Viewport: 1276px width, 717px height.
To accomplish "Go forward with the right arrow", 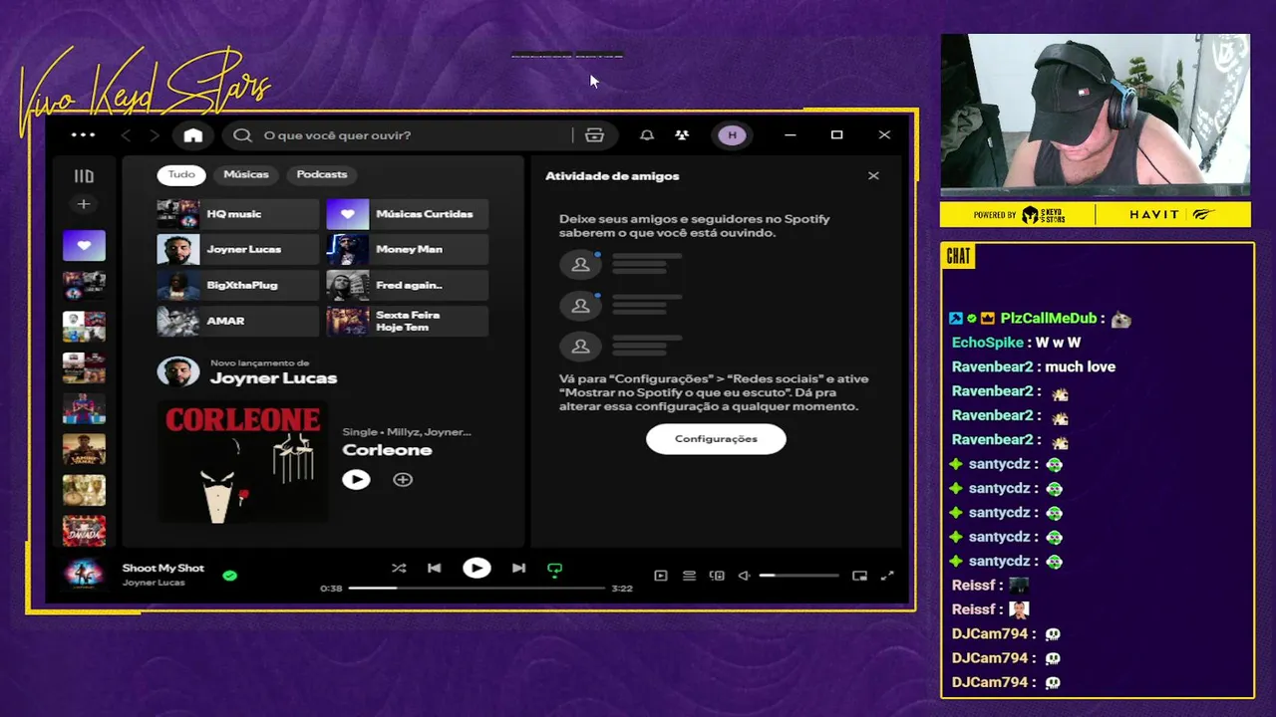I will click(154, 135).
